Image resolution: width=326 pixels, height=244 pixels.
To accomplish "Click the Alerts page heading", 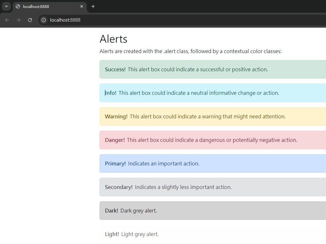I will pyautogui.click(x=114, y=39).
